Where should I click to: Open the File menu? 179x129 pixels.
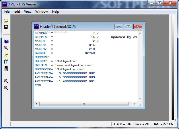[x=7, y=11]
